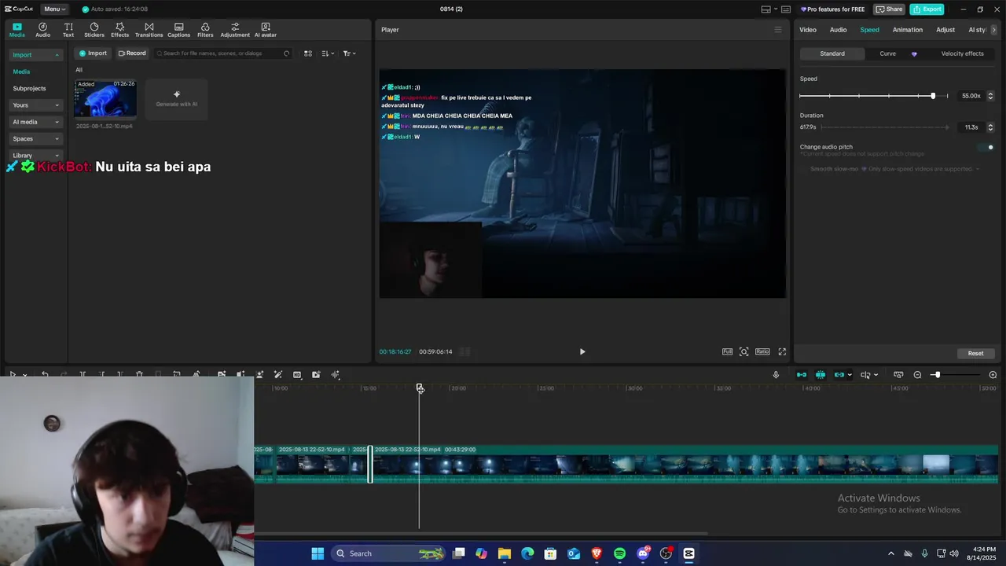The width and height of the screenshot is (1006, 566).
Task: Click the zoom out timeline magnifier
Action: [917, 375]
